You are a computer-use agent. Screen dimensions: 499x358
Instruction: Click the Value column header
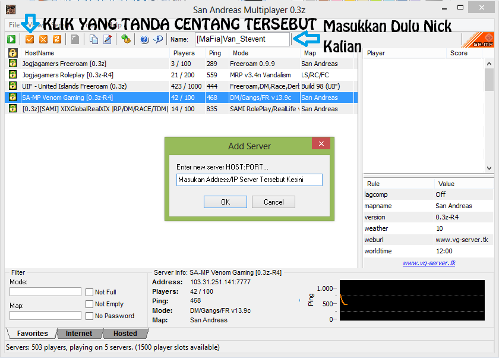click(x=464, y=184)
